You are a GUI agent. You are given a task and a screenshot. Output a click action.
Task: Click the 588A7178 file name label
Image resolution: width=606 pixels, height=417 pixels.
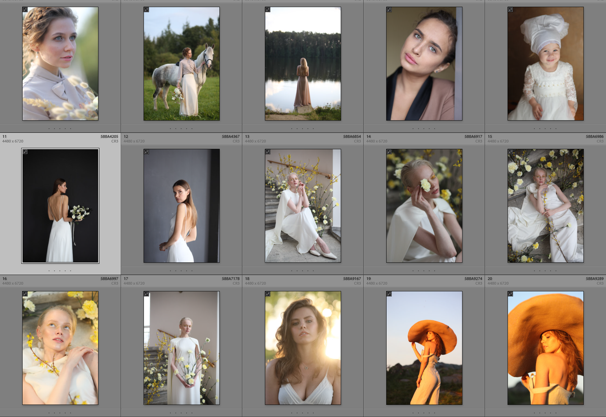tap(231, 279)
